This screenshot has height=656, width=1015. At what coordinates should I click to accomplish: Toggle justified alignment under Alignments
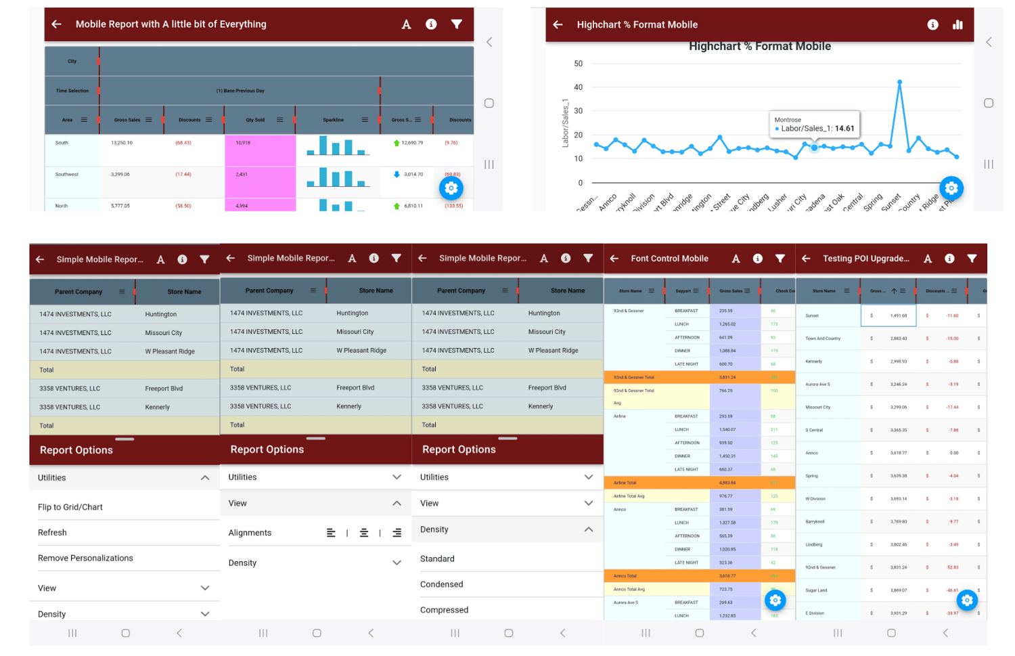(398, 533)
